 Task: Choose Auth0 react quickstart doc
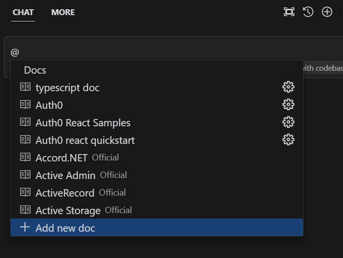[157, 140]
